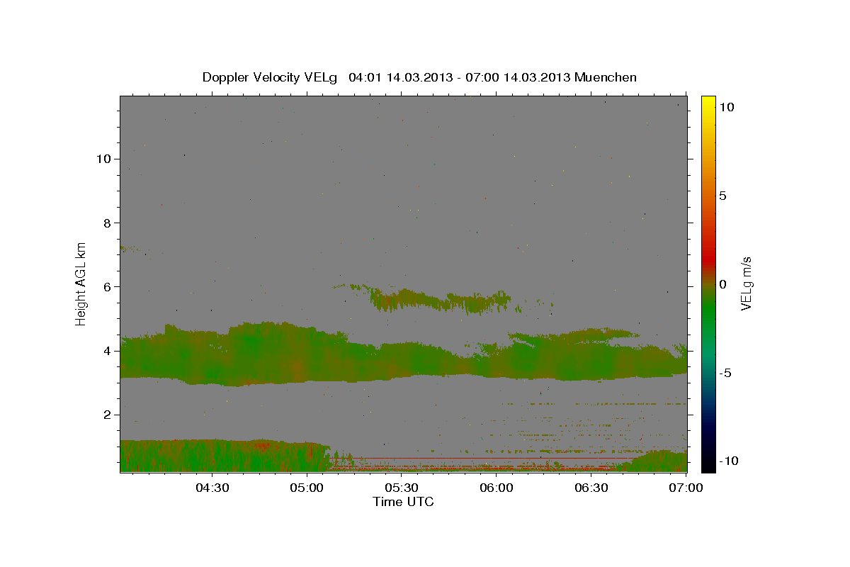
Task: Click the height axis label 2
Action: pyautogui.click(x=106, y=415)
